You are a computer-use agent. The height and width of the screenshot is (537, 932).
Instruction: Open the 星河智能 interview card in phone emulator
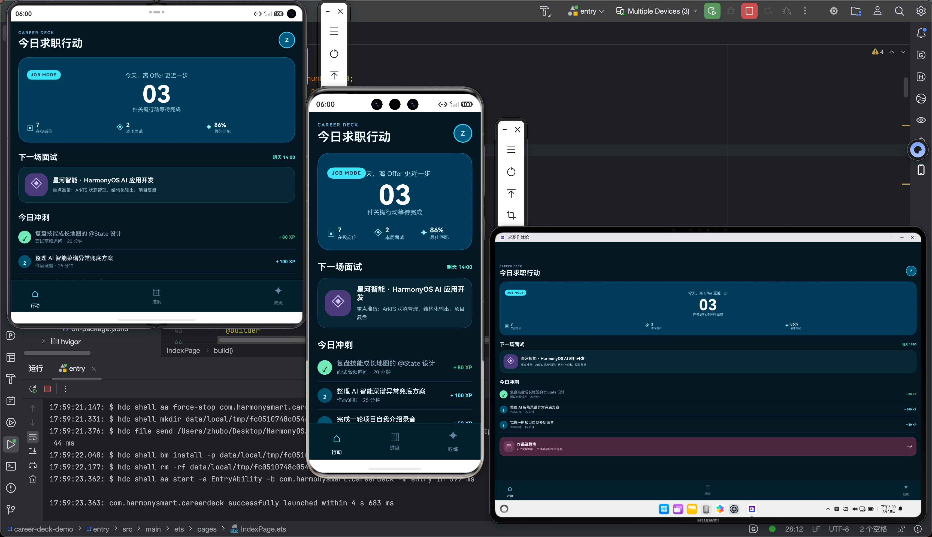pos(395,303)
